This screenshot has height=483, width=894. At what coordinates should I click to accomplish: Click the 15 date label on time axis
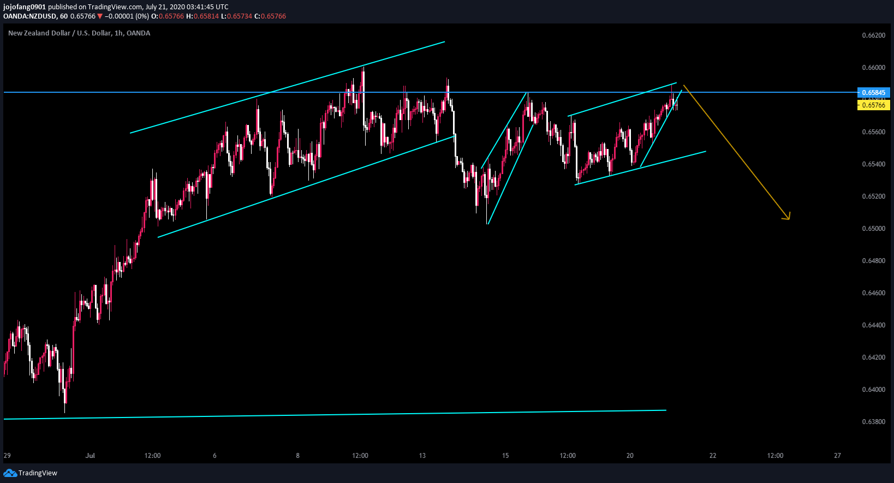tap(505, 456)
